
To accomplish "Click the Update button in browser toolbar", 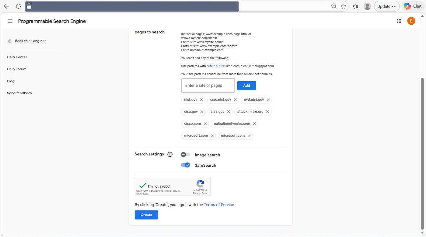I will [387, 6].
